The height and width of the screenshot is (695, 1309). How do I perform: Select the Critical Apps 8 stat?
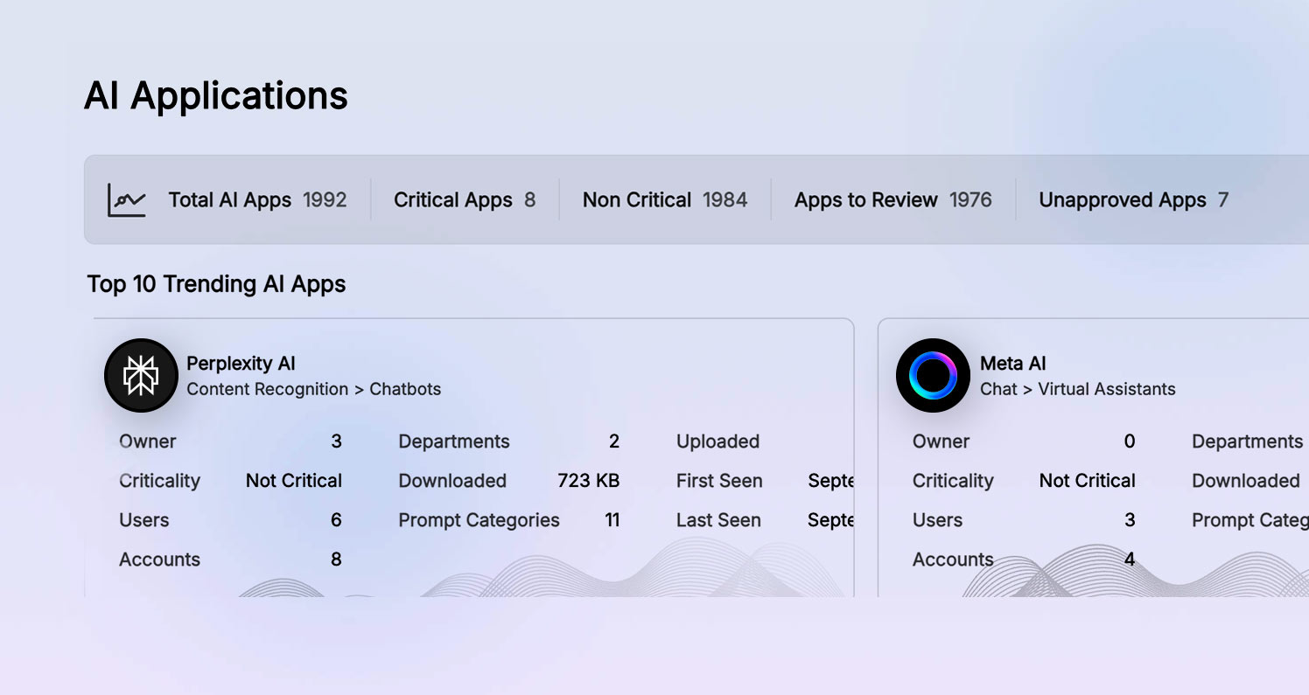click(x=465, y=200)
